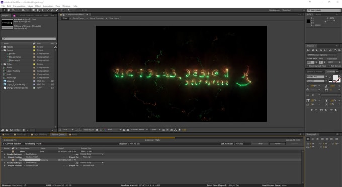Open viewer magnification dropdown
This screenshot has height=187, width=342.
point(68,130)
